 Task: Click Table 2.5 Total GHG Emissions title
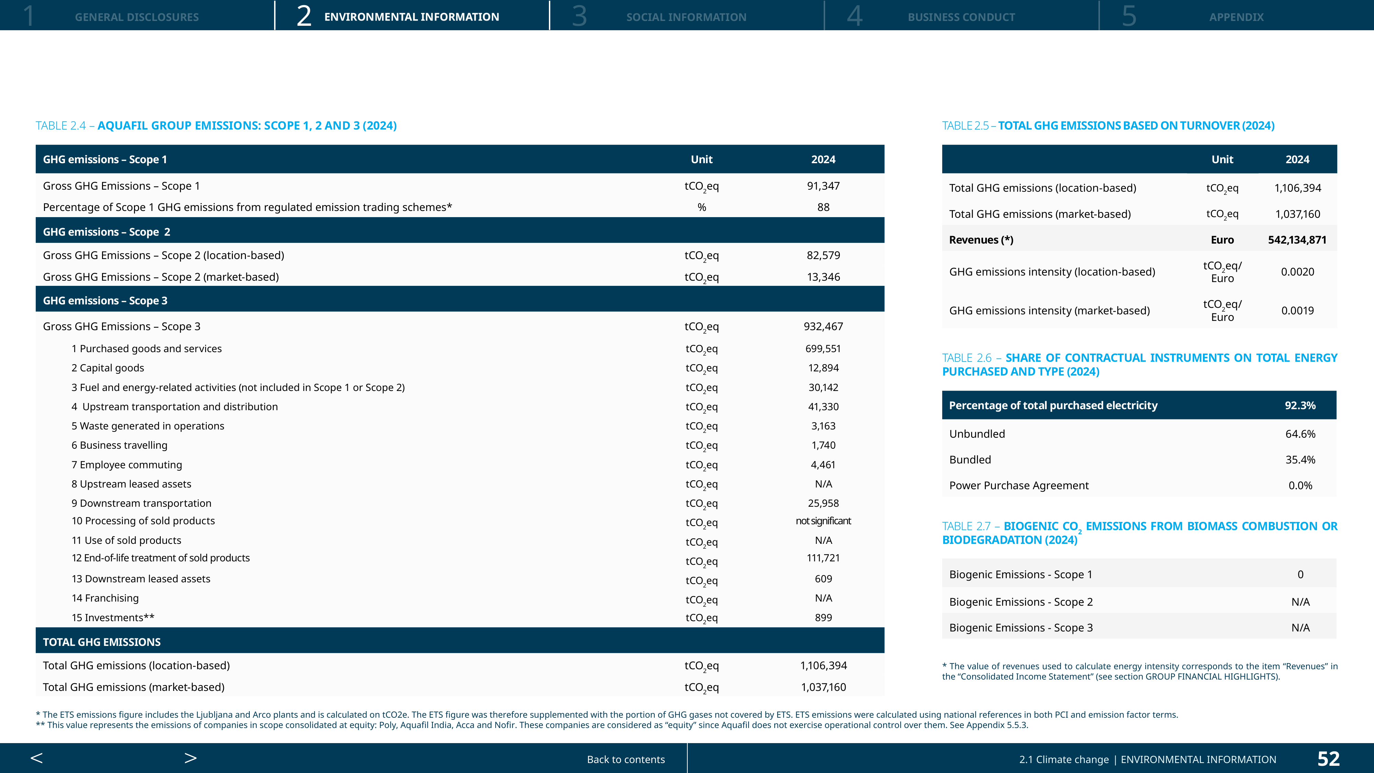[x=1108, y=125]
